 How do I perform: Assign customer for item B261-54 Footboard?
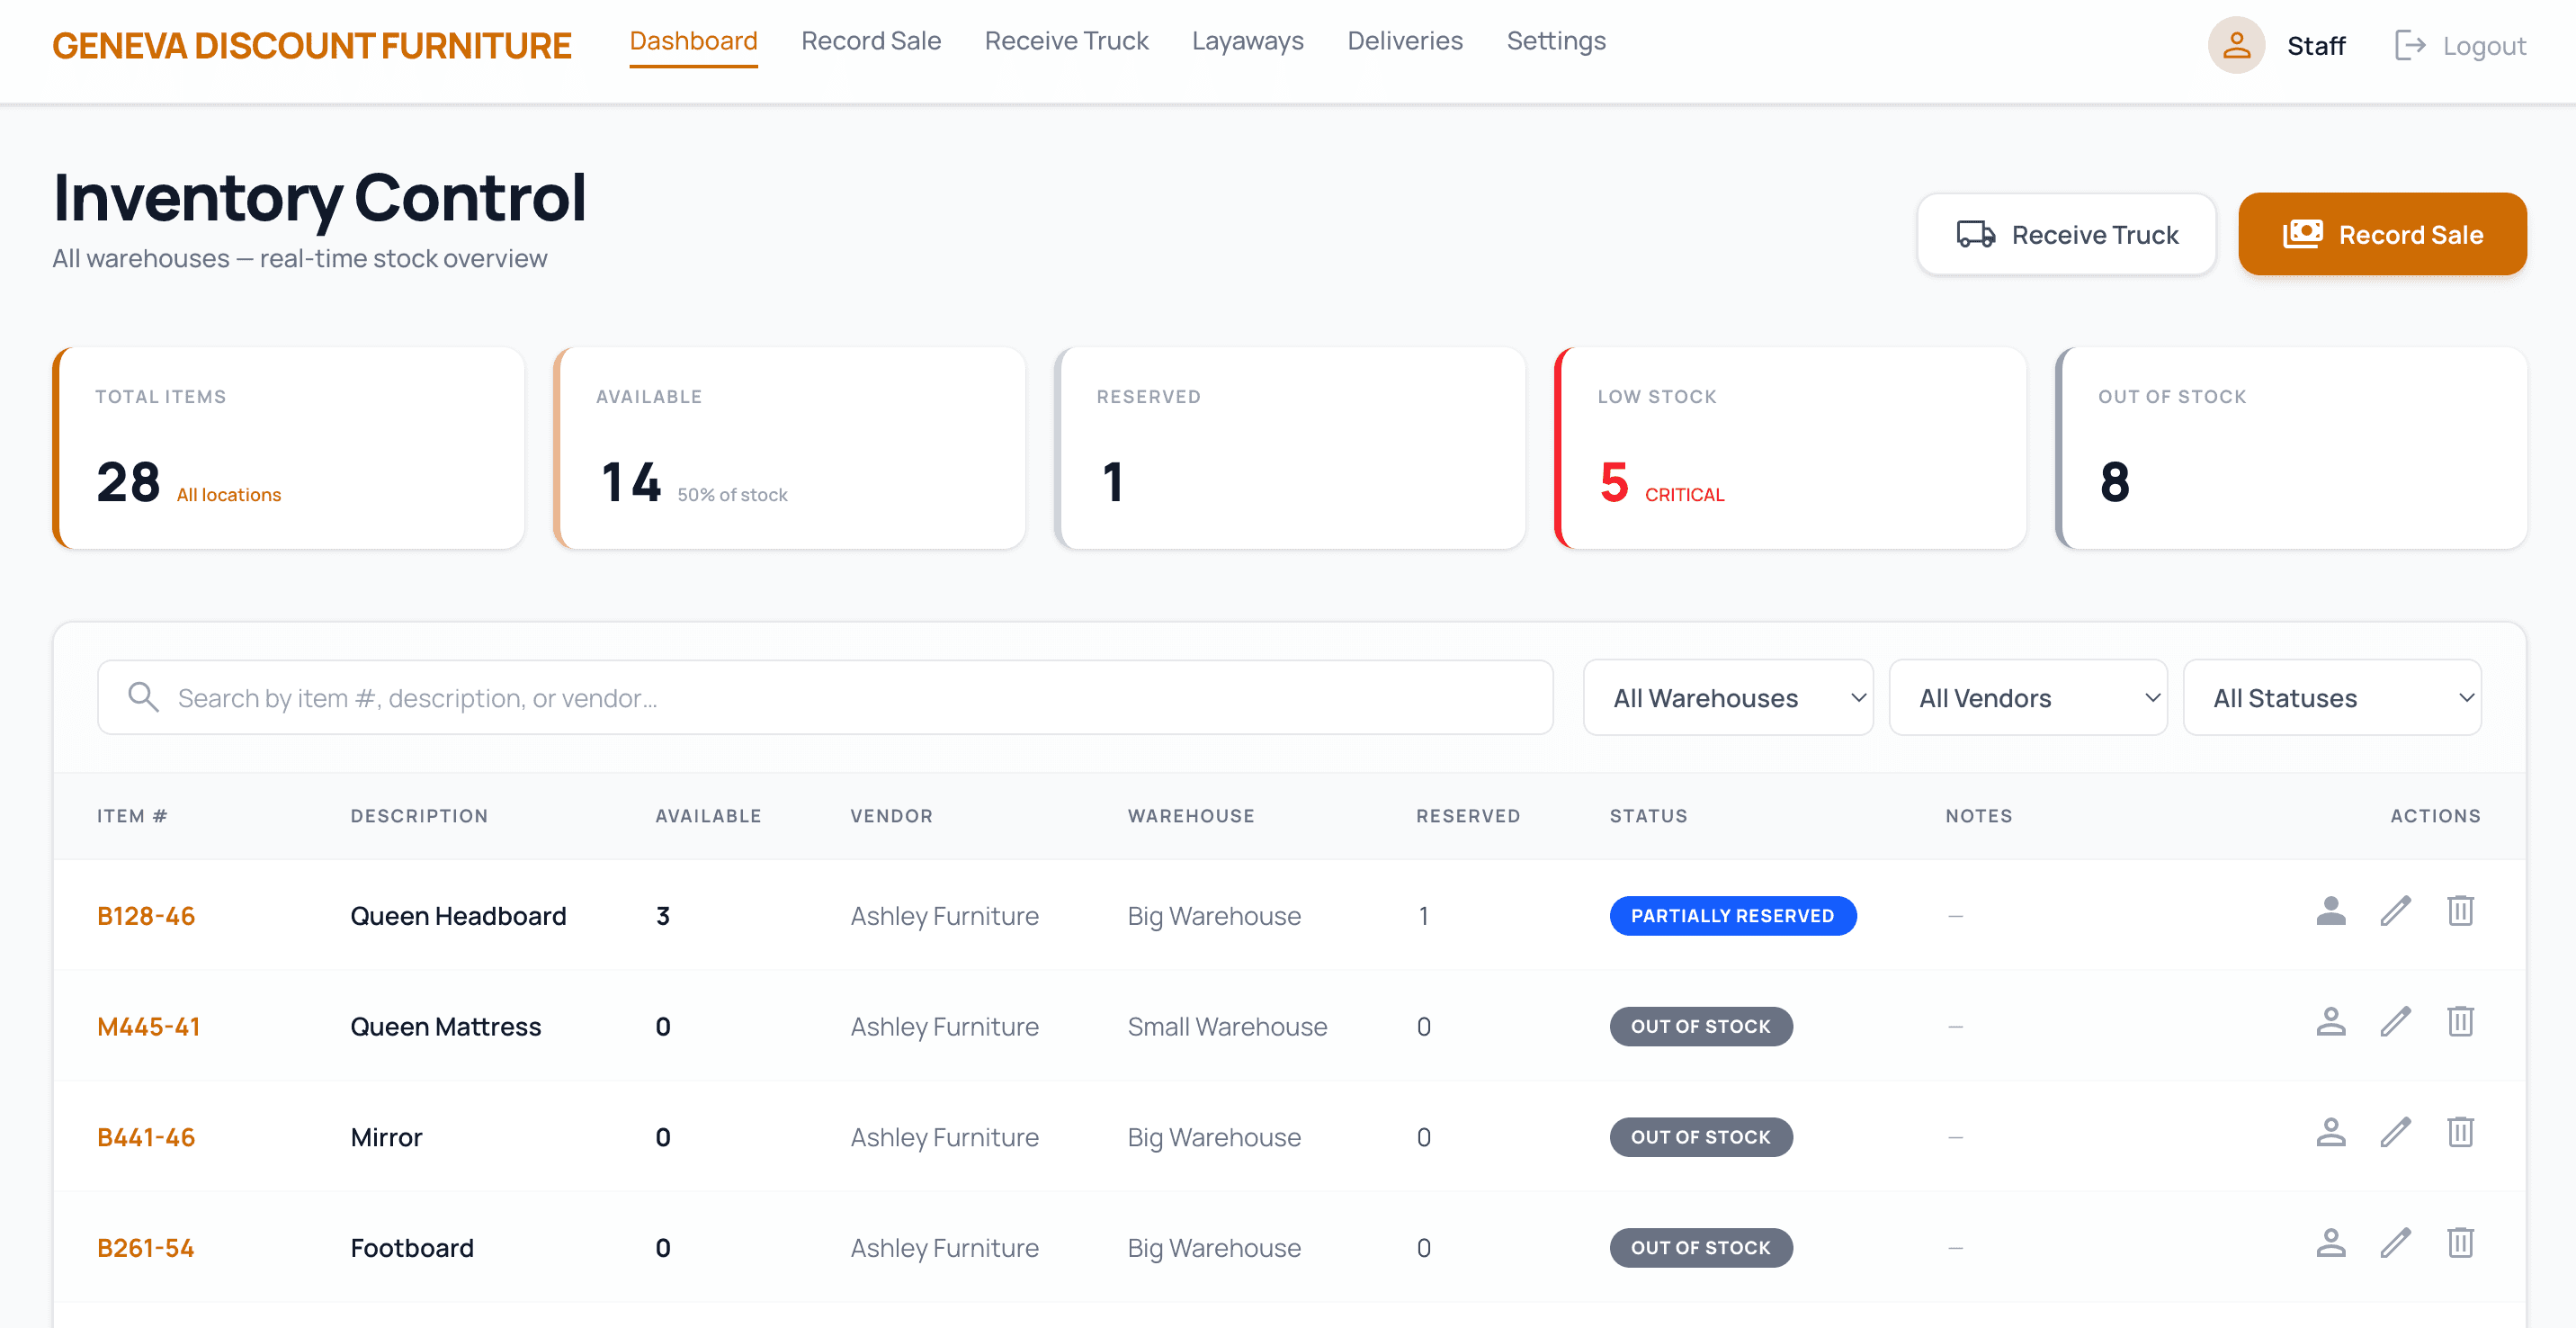(x=2331, y=1243)
